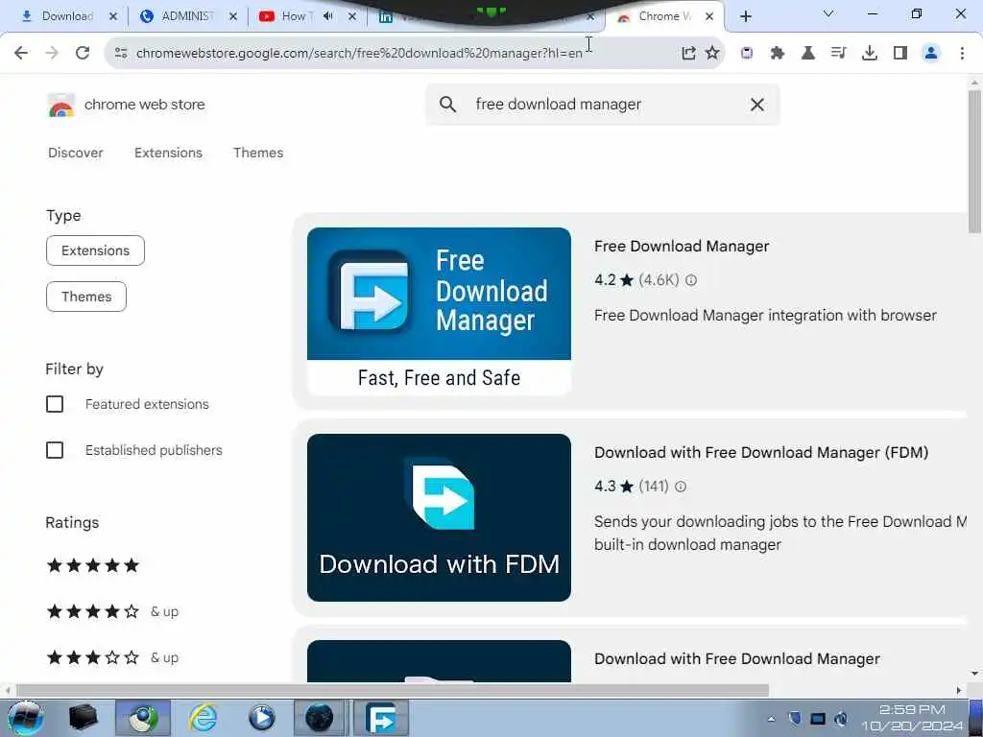Share this page via address bar icon

click(688, 54)
